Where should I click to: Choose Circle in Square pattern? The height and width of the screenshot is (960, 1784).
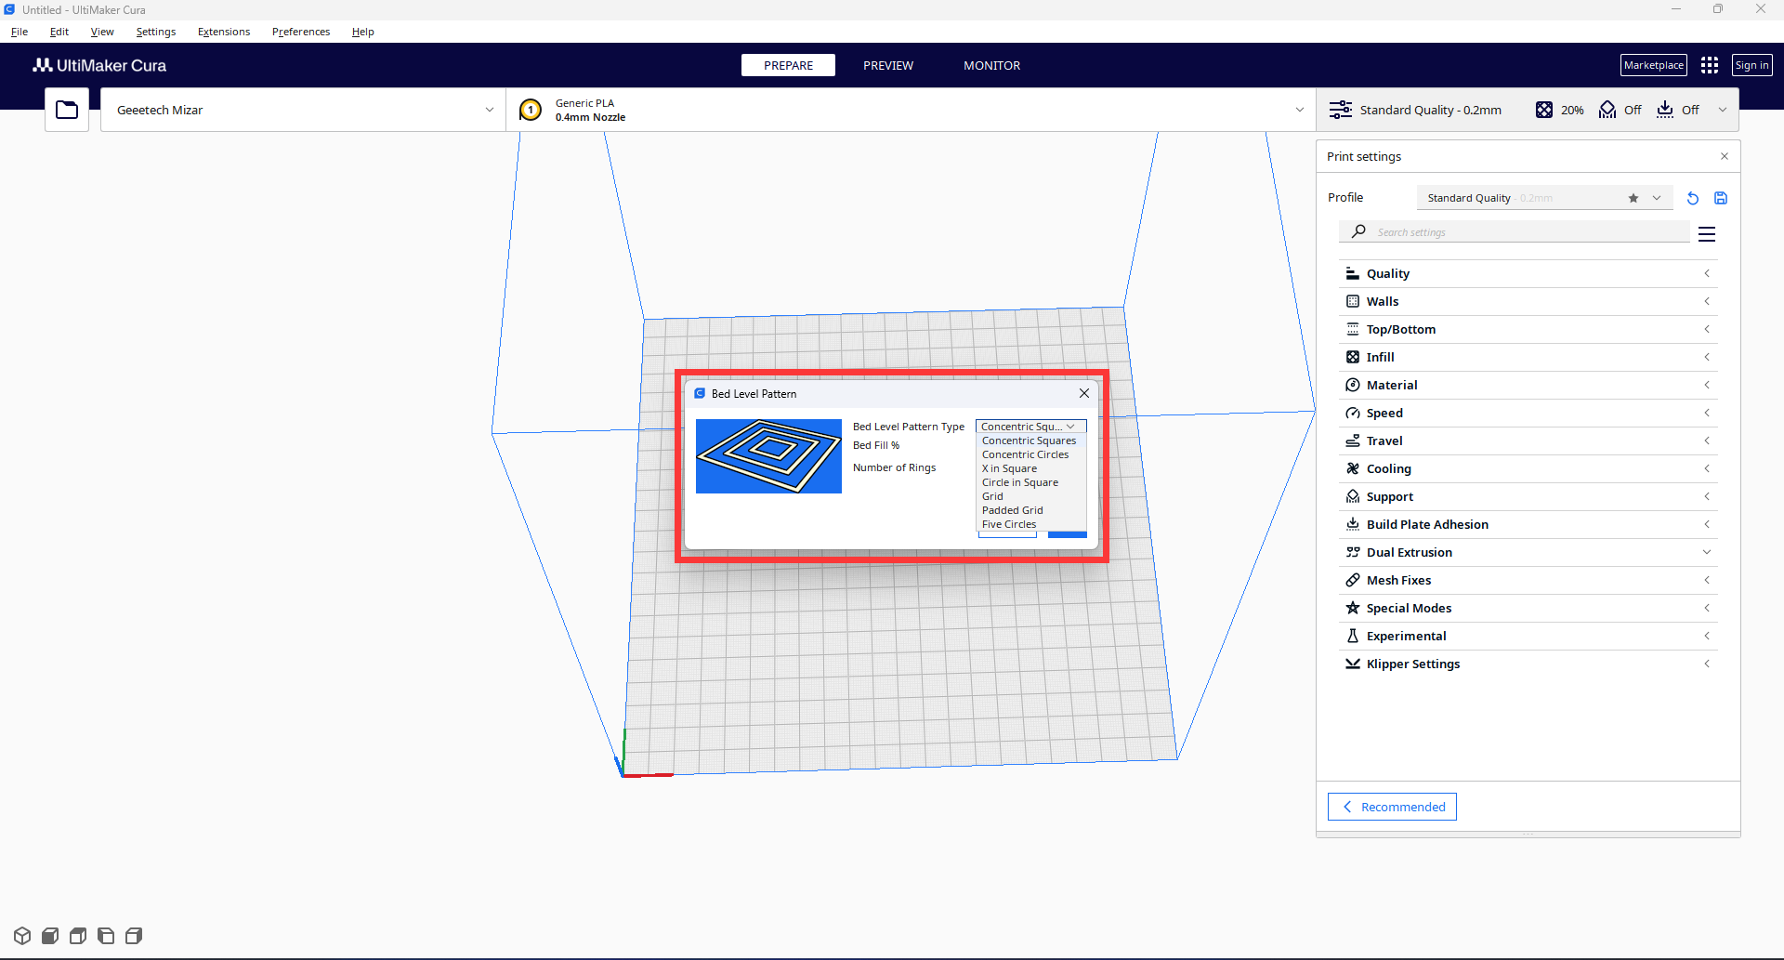(x=1030, y=482)
